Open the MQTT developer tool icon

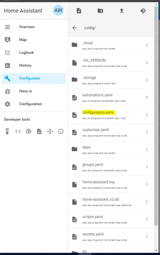click(50, 131)
